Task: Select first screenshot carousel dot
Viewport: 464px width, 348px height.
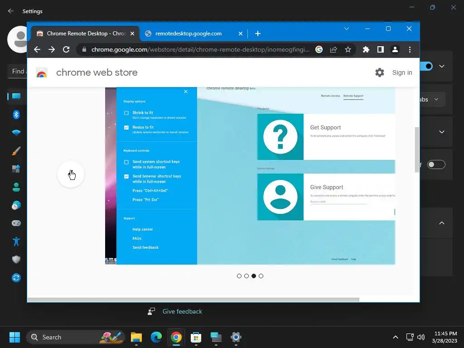Action: pyautogui.click(x=239, y=276)
